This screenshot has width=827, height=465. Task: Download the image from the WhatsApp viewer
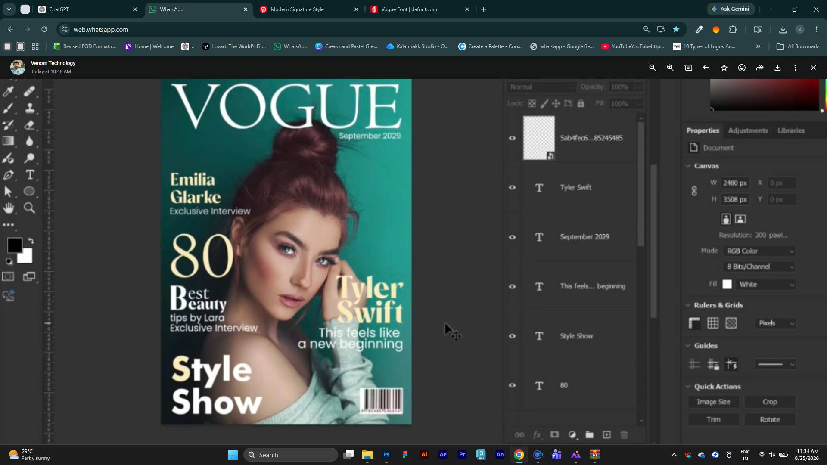[x=777, y=68]
